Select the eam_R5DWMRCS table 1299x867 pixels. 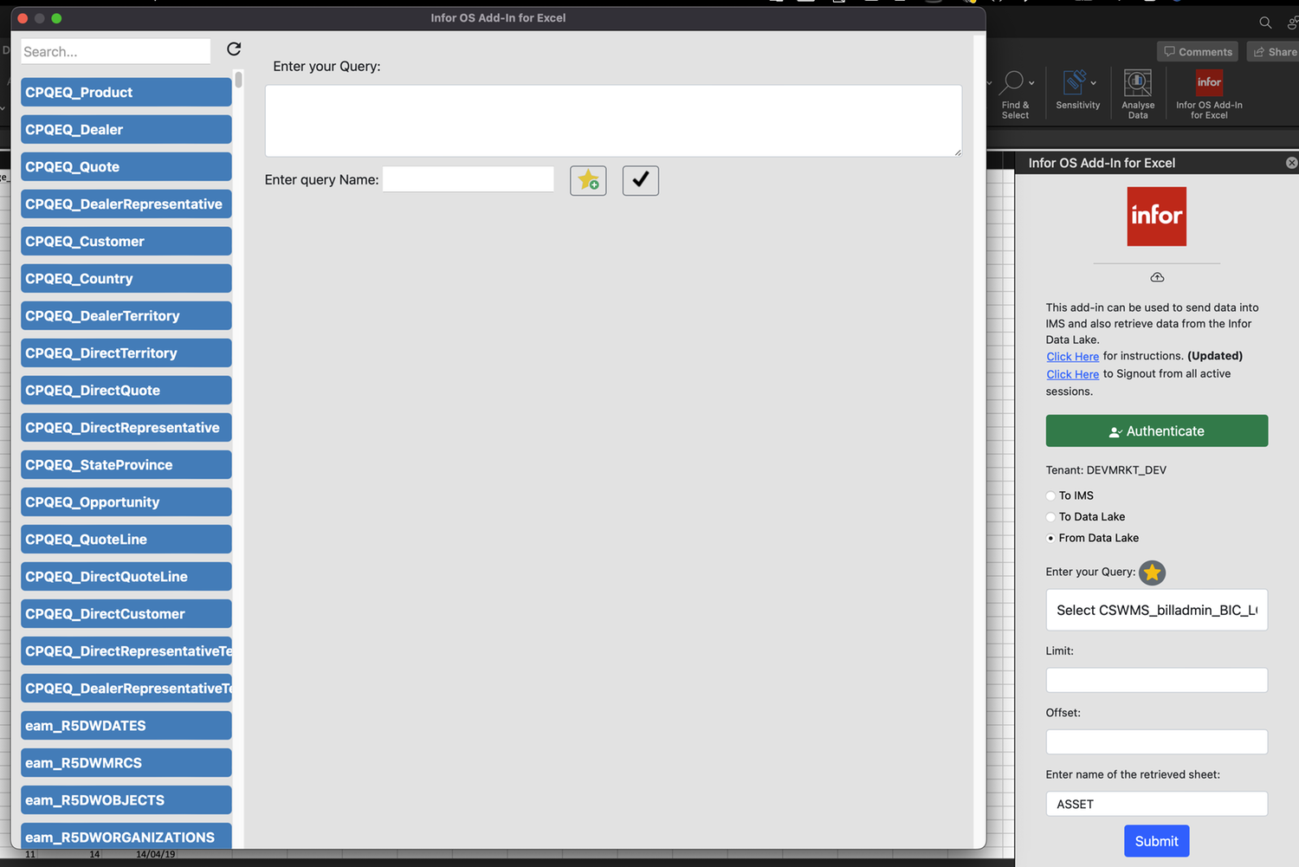click(x=126, y=762)
